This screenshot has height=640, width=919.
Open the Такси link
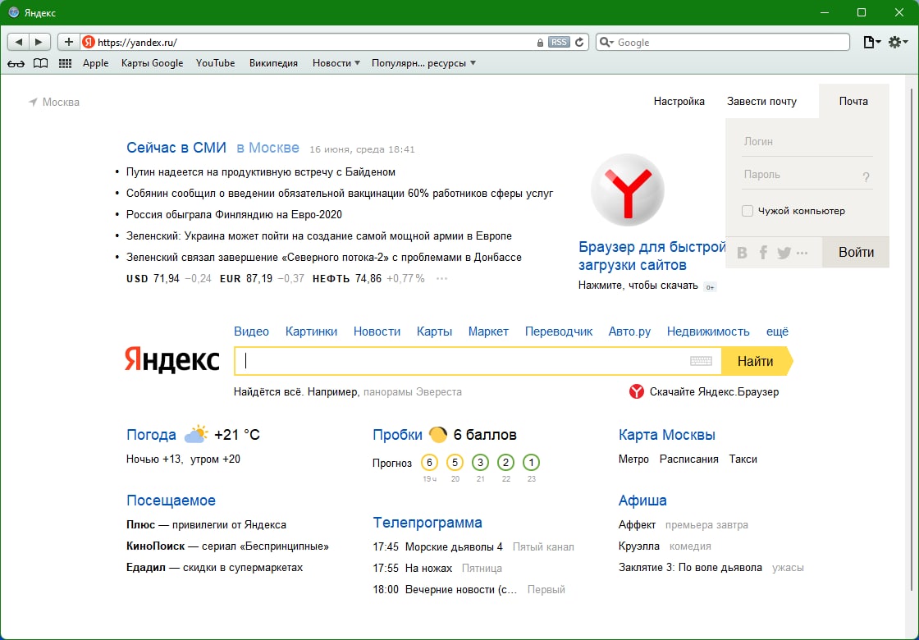coord(743,459)
